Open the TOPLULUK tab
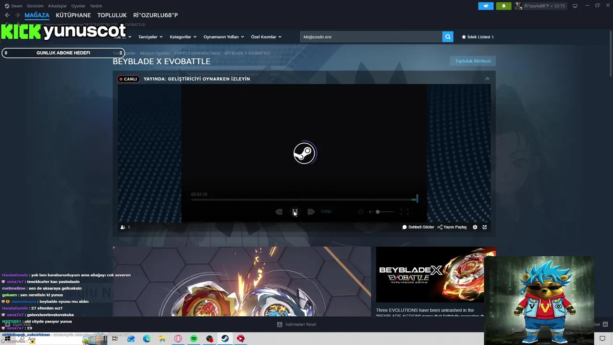613x345 pixels. coord(112,15)
